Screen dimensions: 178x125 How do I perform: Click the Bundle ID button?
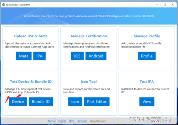[41, 102]
